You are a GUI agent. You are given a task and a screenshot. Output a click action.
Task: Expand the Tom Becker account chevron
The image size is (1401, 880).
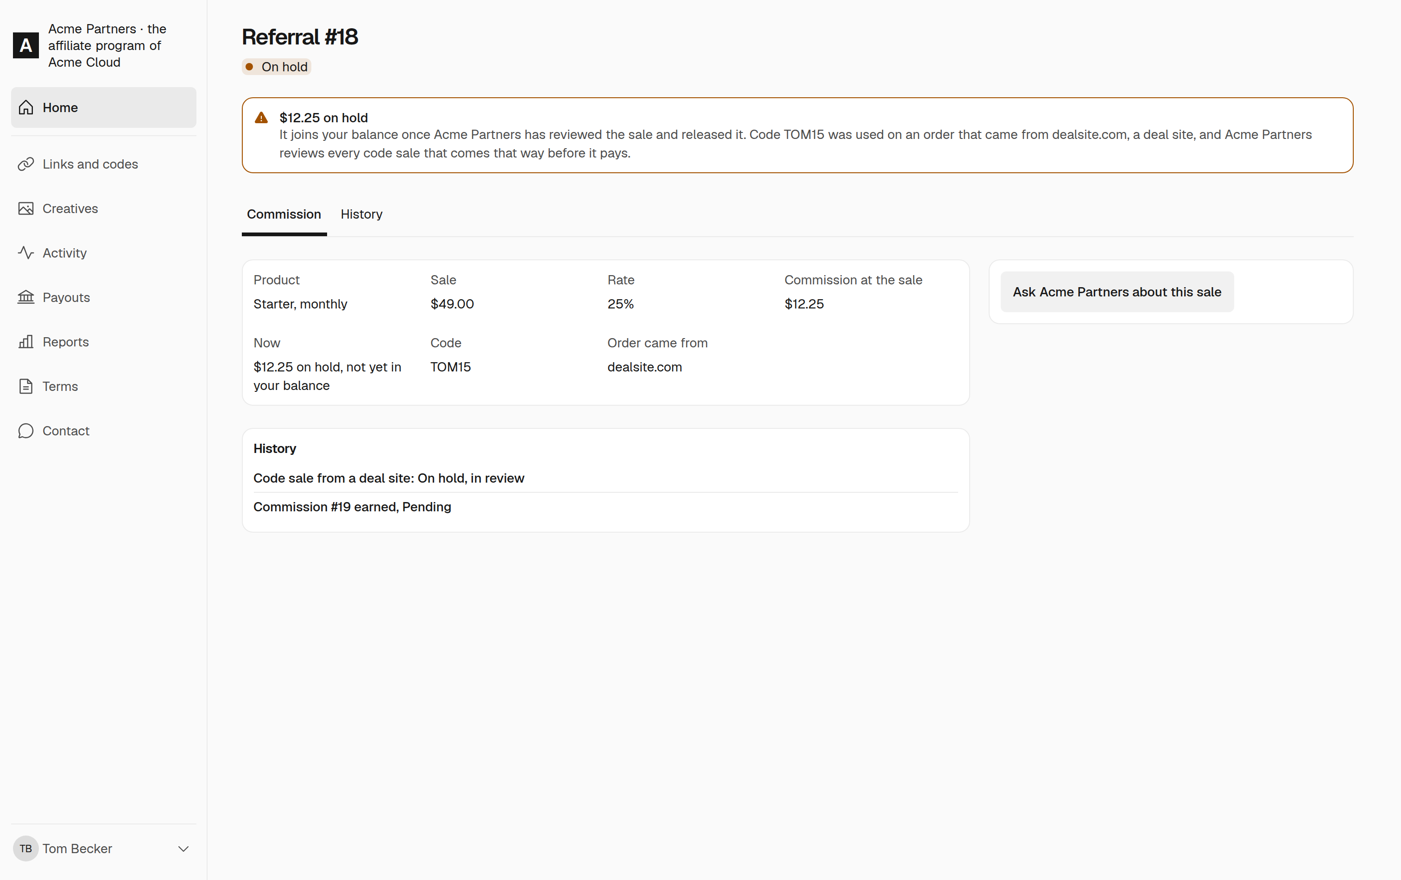coord(183,849)
